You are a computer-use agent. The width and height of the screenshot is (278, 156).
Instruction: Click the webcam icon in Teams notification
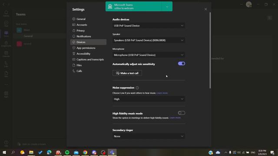[110, 6]
